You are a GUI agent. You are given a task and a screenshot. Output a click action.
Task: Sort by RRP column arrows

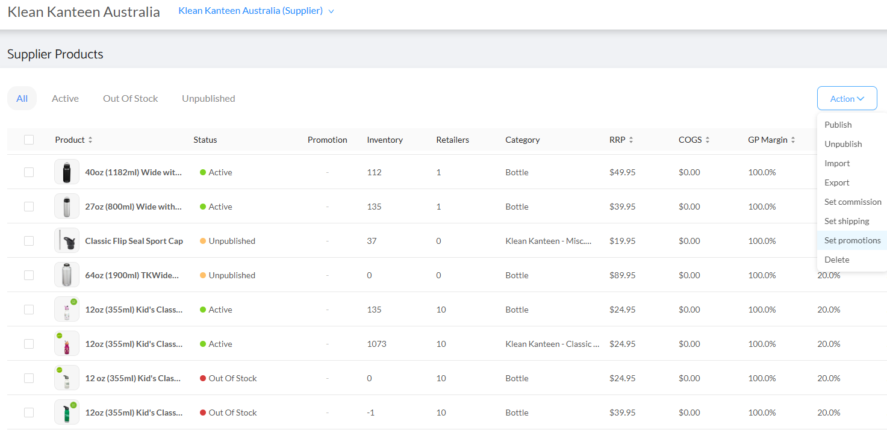pos(631,140)
